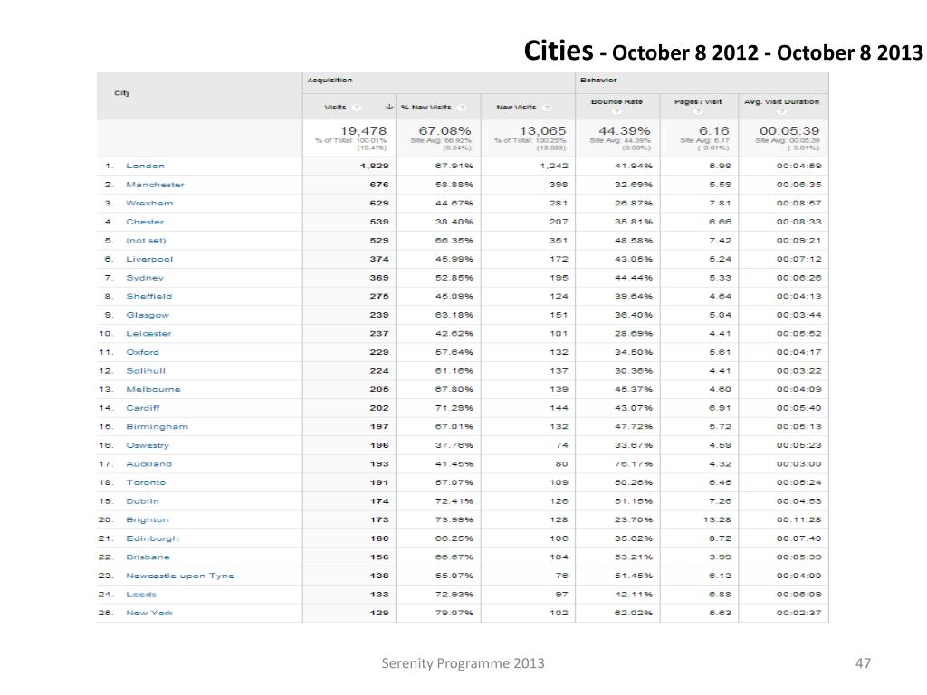927x695 pixels.
Task: Open the London city link
Action: click(145, 167)
